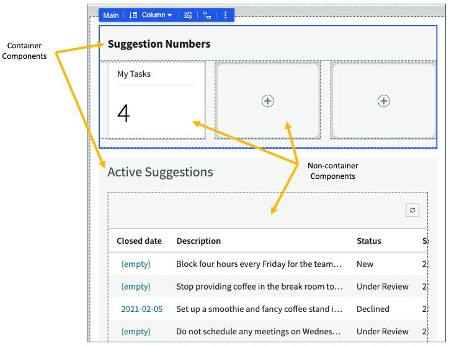
Task: Click the Declined status cell
Action: [x=373, y=309]
